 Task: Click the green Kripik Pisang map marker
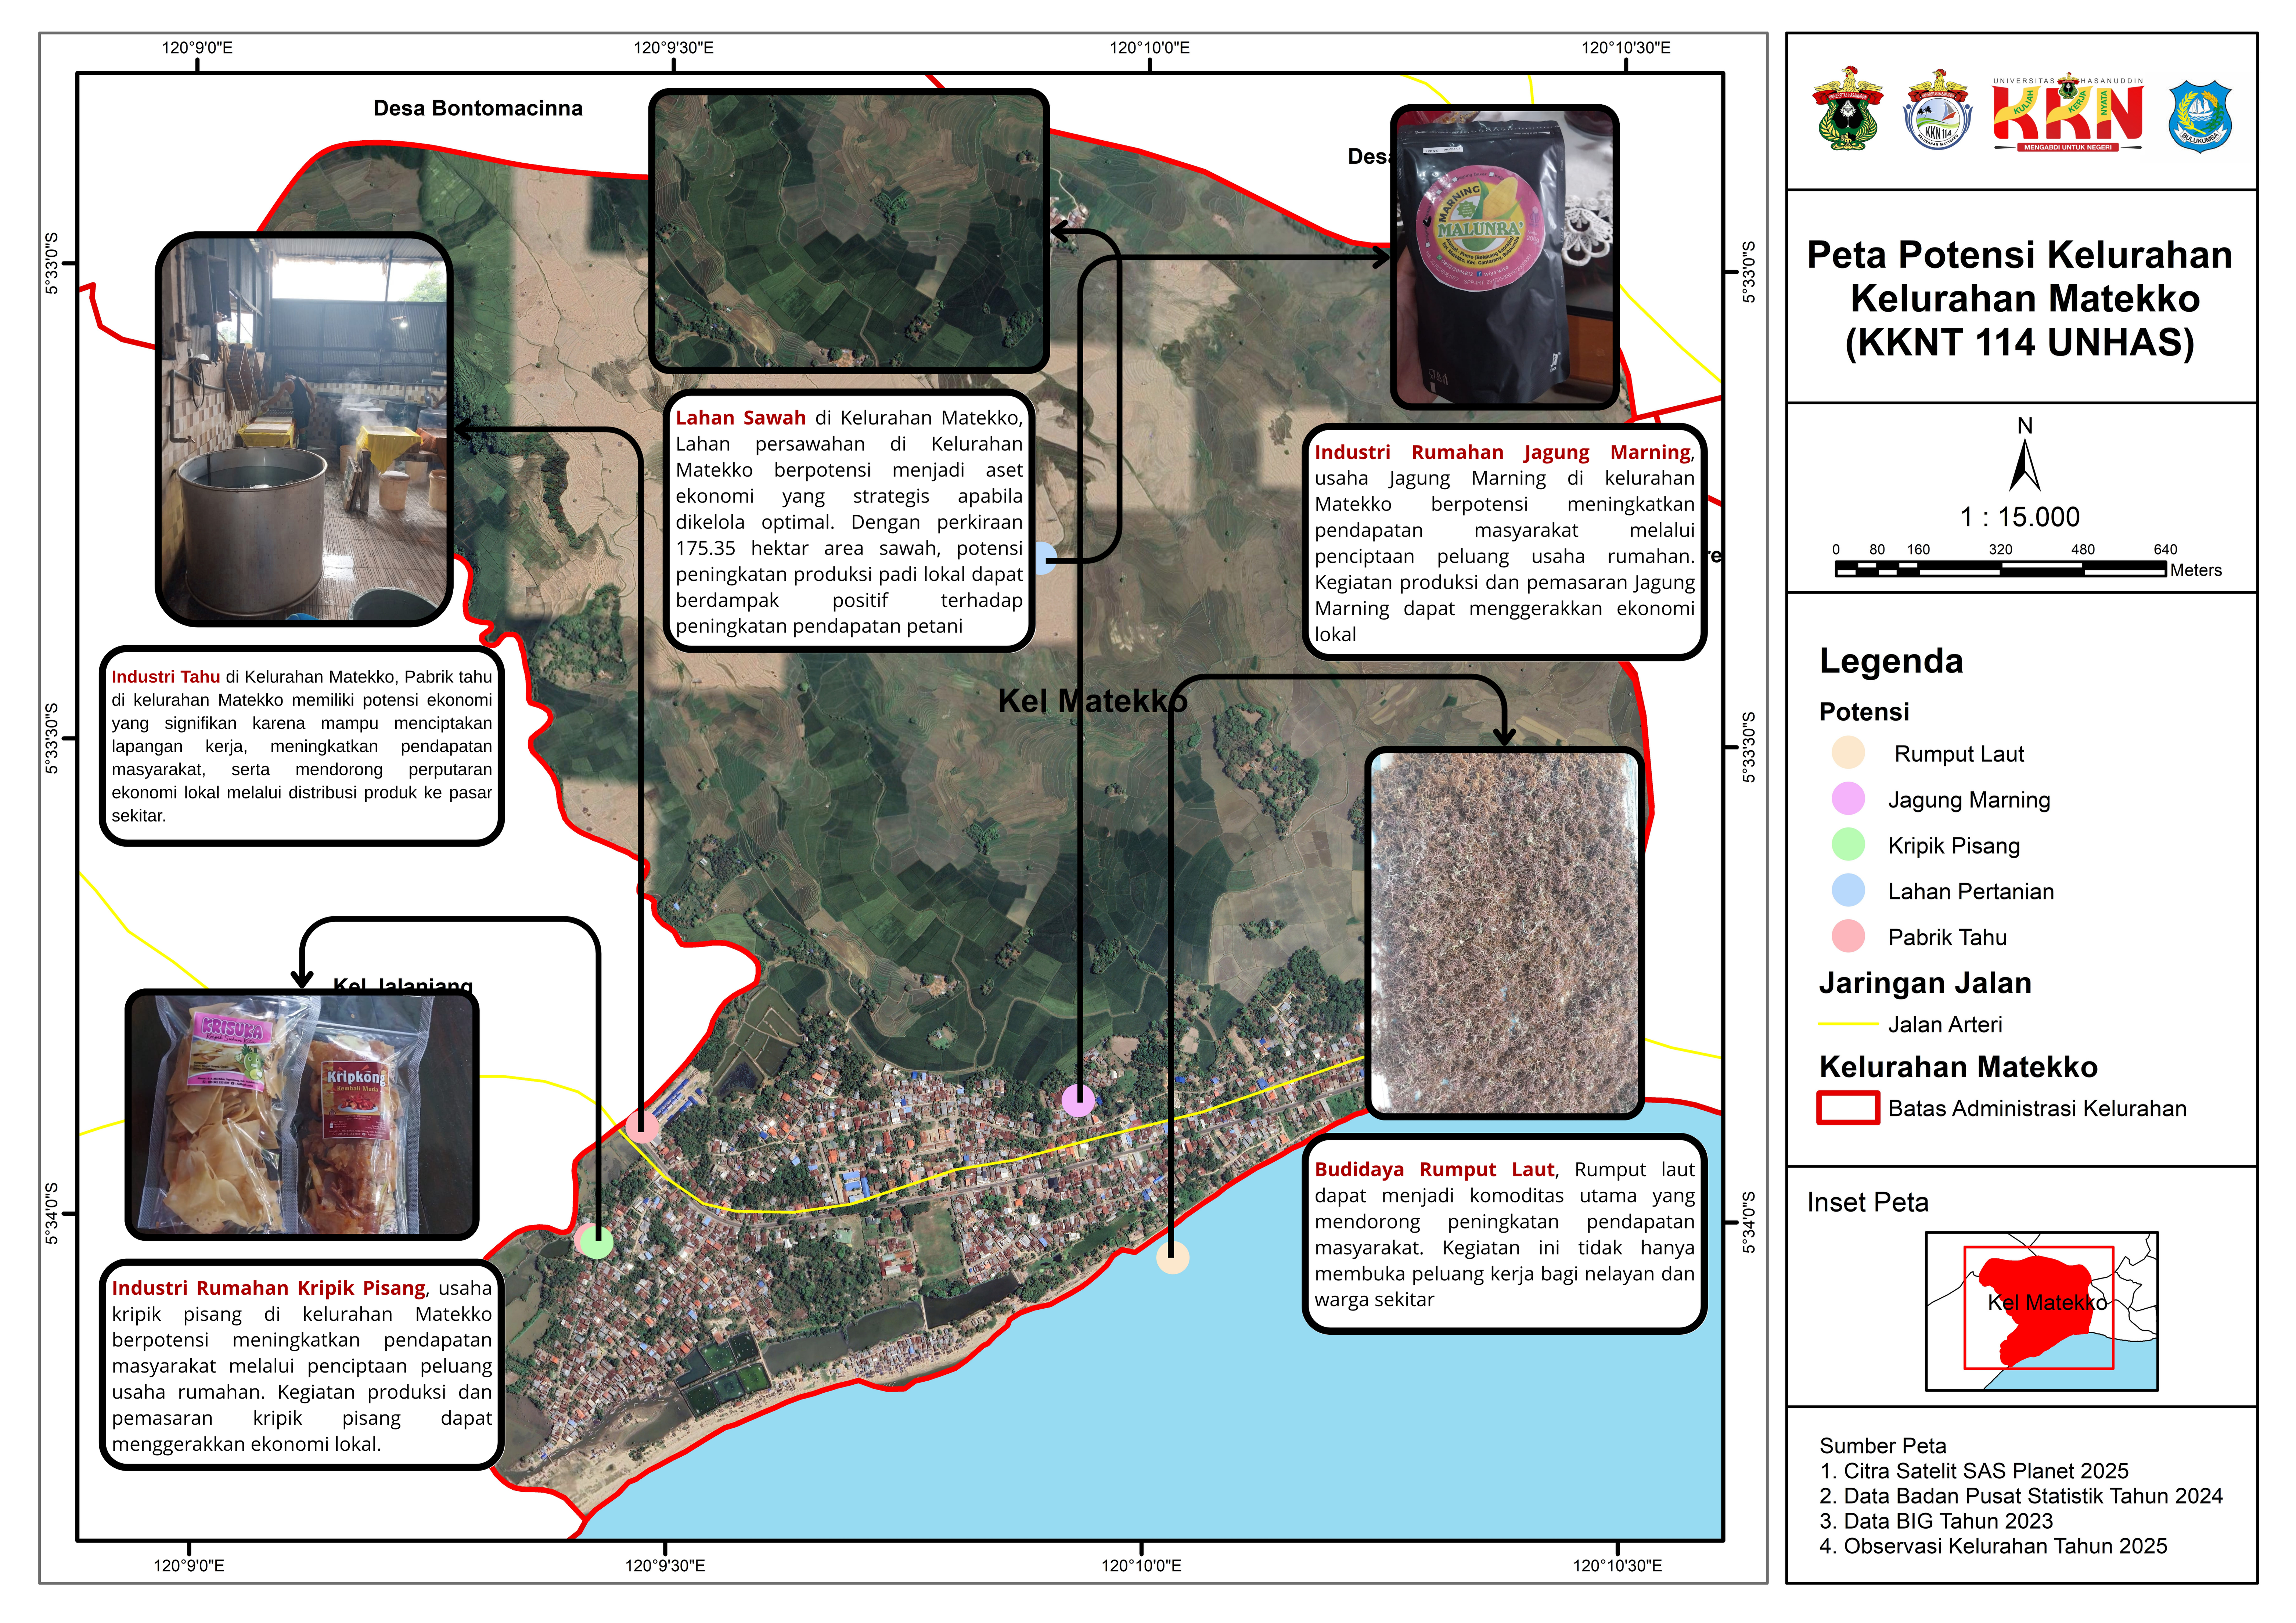click(597, 1243)
